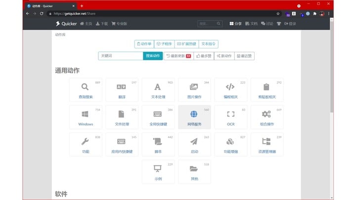Open the 其他 folder category tile

pos(194,171)
